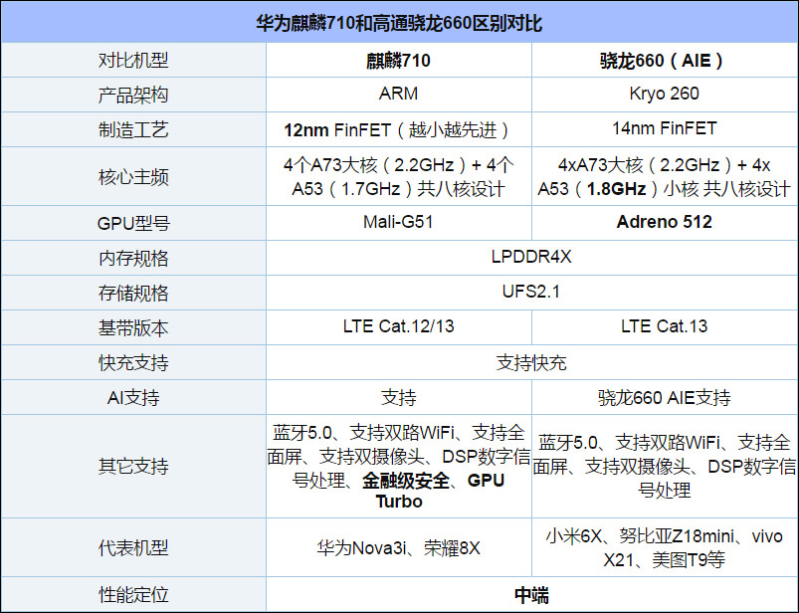Select the 快充支持 row label

[133, 363]
